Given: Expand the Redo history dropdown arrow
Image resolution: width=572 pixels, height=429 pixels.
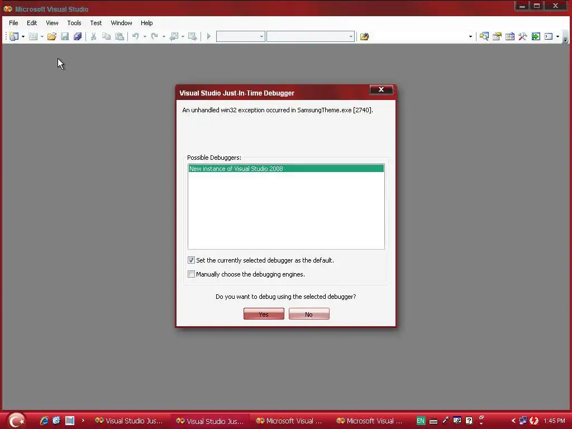Looking at the screenshot, I should [x=164, y=36].
